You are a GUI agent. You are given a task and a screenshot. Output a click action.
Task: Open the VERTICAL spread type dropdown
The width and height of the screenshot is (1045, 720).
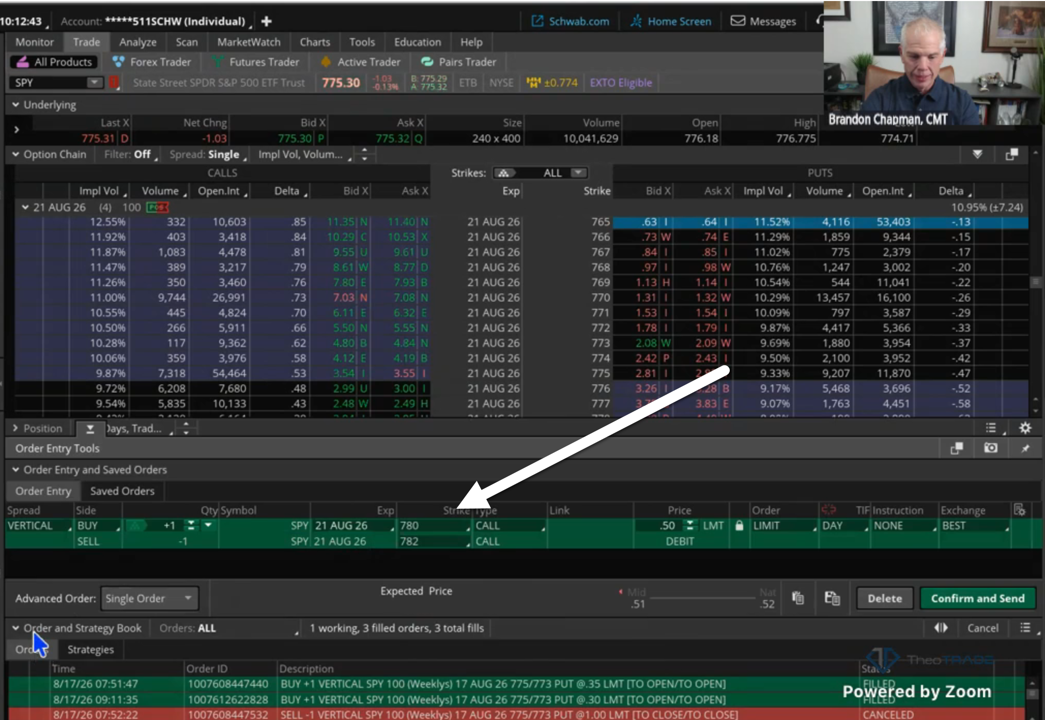pyautogui.click(x=39, y=525)
